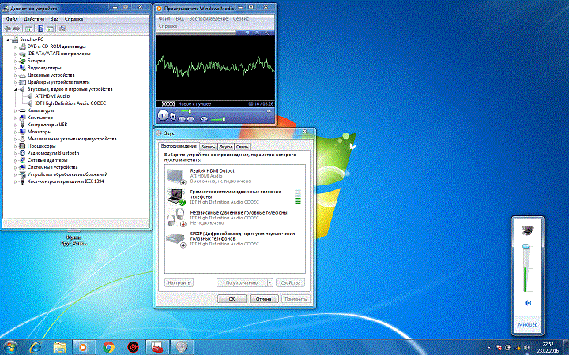Click OK in the Sound dialog

coord(232,299)
